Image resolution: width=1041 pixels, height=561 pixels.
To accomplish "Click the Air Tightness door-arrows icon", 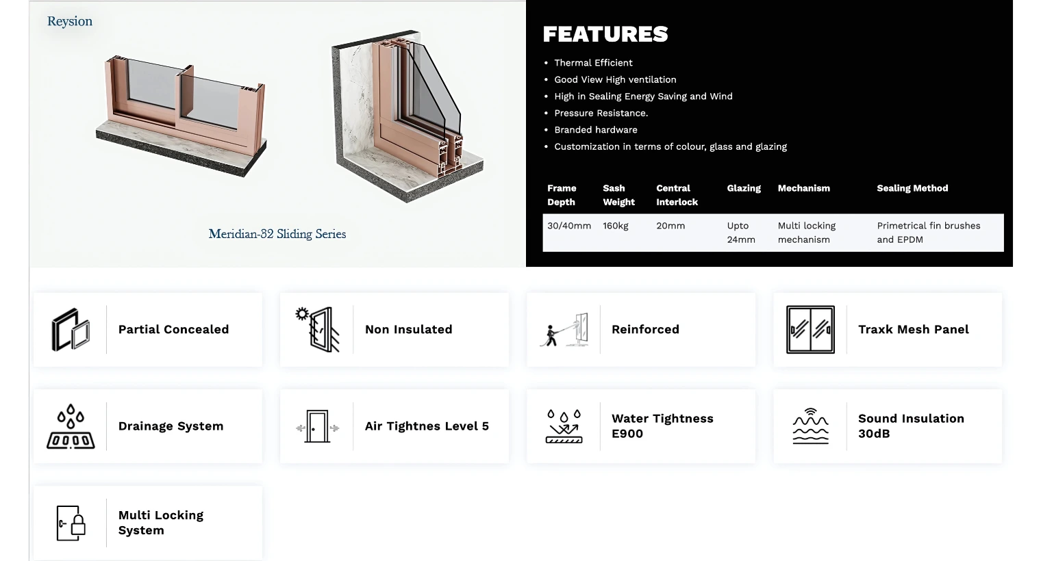I will tap(318, 426).
